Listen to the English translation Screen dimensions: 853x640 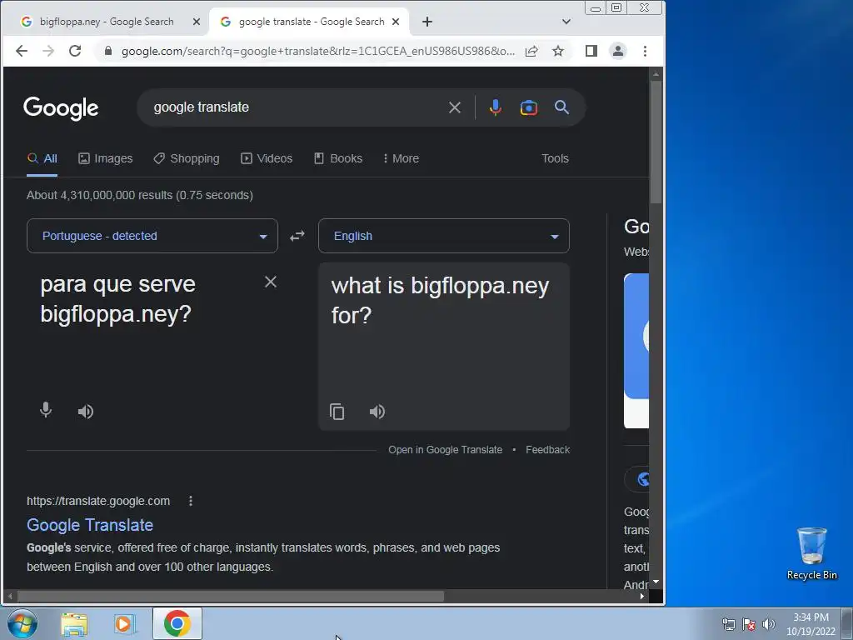pyautogui.click(x=377, y=412)
